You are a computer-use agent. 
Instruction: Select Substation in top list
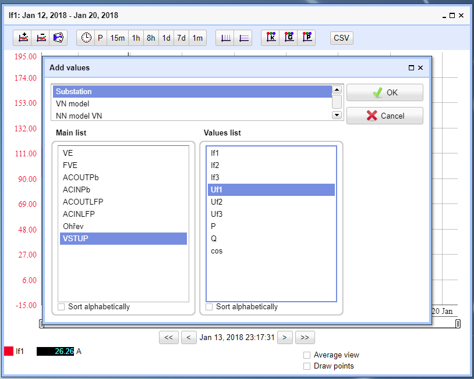[x=192, y=91]
